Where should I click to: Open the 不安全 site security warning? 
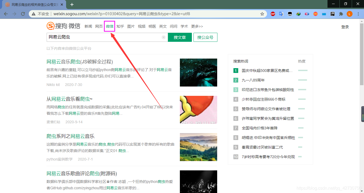pos(41,14)
